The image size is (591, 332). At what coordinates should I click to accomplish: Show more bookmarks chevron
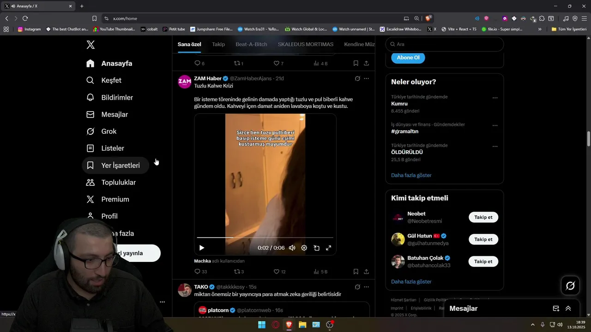(x=540, y=29)
